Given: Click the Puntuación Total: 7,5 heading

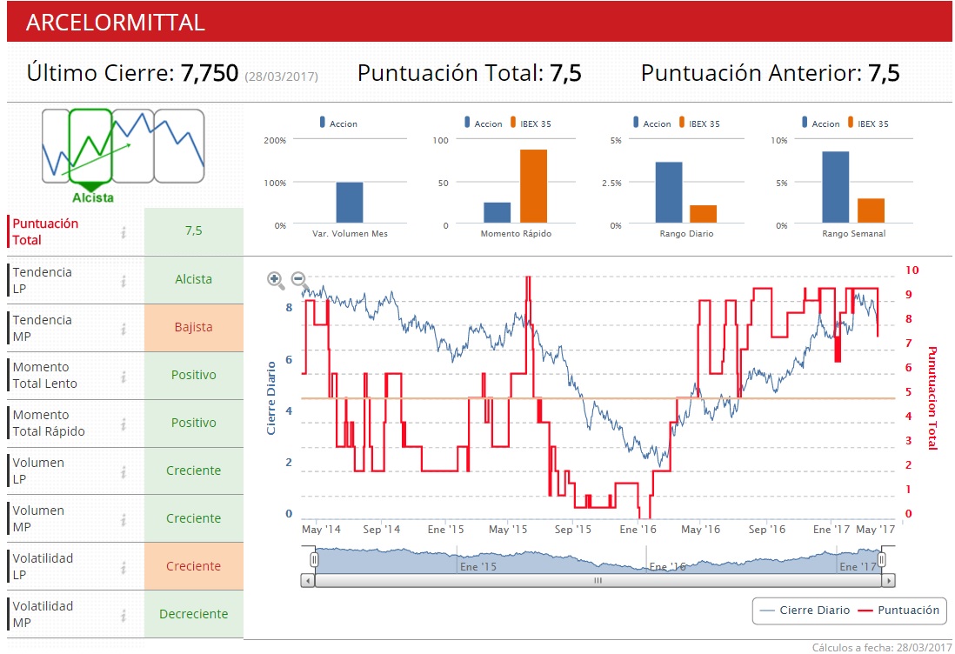Looking at the screenshot, I should [470, 73].
